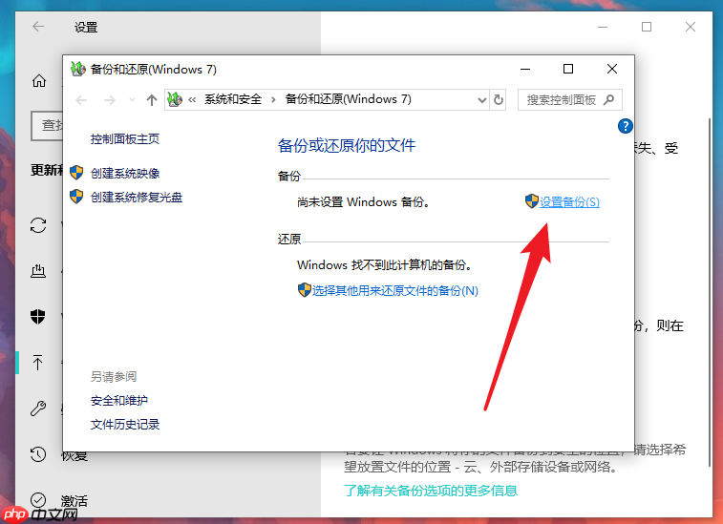Open 选择其他用来还原文件的备份(N) link
Screen dimensions: 723x524
[394, 291]
